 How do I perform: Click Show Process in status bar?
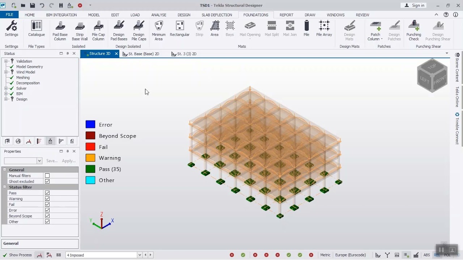(x=17, y=255)
